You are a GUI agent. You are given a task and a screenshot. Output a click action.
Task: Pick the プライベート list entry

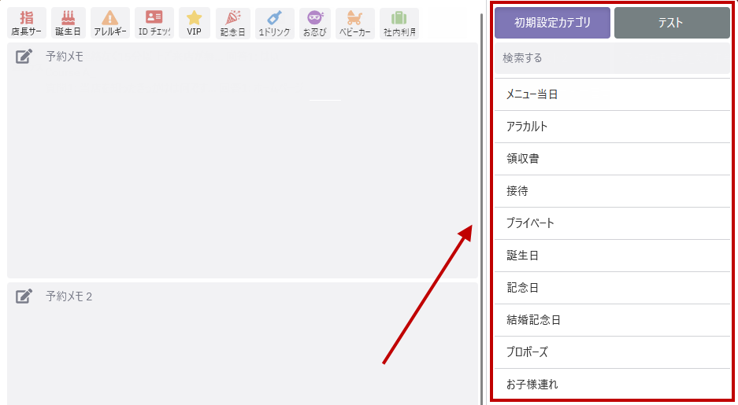612,223
